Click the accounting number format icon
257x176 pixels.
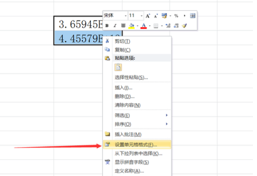pyautogui.click(x=164, y=16)
